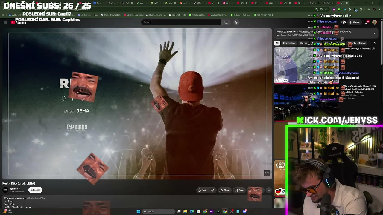Open the Kickaway - Kick Giv... bookmark
The height and width of the screenshot is (215, 383).
(x=240, y=15)
